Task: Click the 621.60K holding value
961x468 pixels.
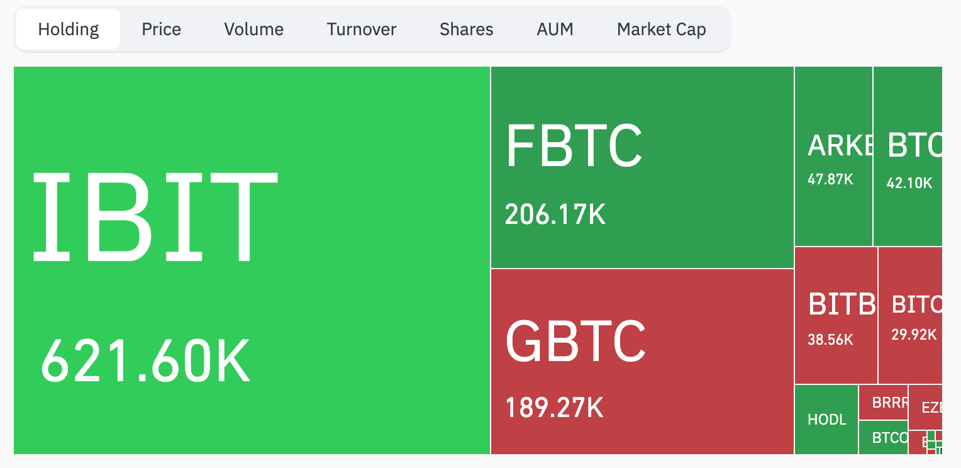Action: [145, 361]
